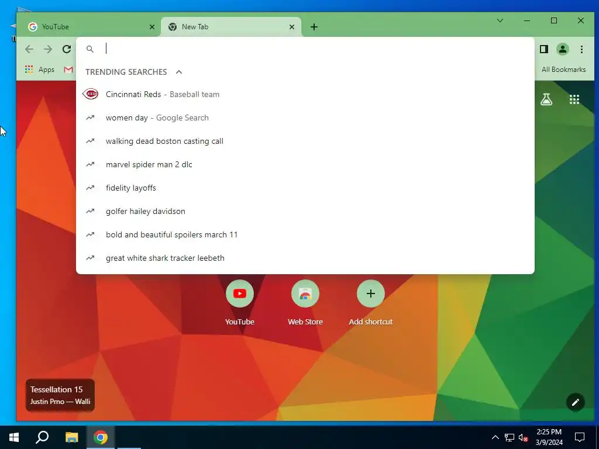Open File Explorer from taskbar
The image size is (599, 449).
pos(71,437)
